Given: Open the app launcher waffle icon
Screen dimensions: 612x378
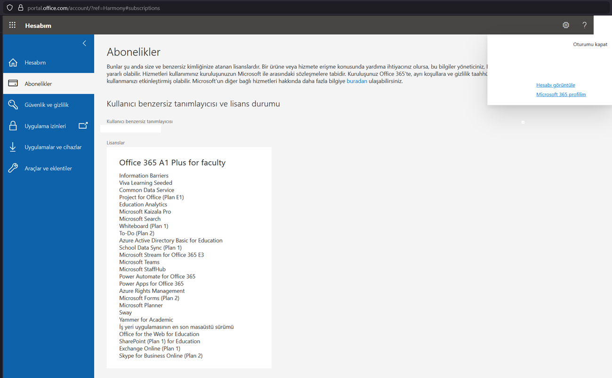Looking at the screenshot, I should (x=12, y=25).
